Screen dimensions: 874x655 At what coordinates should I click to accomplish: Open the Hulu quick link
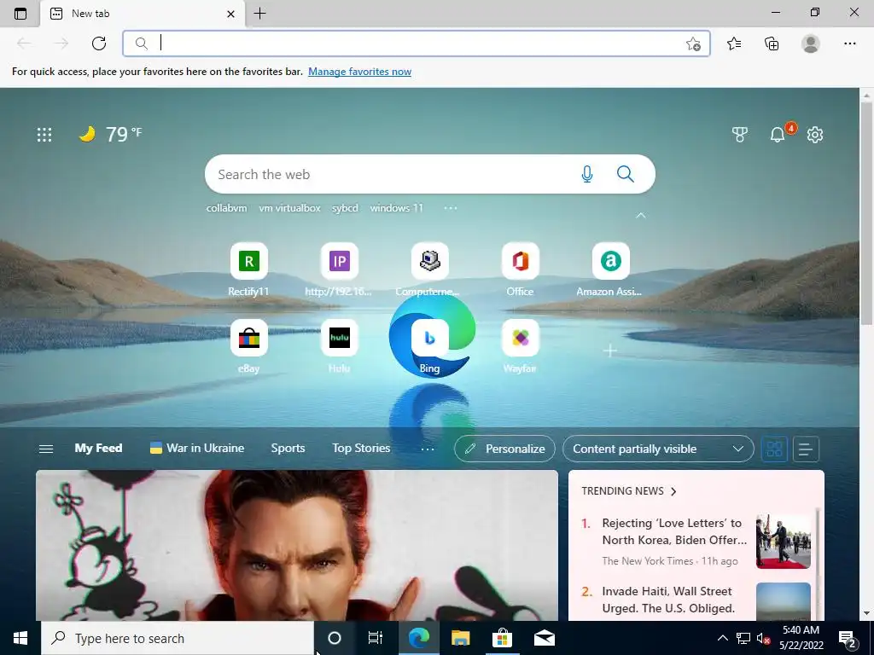339,346
